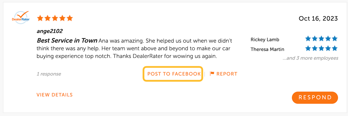Select employee name Theresa Martin

pyautogui.click(x=267, y=49)
